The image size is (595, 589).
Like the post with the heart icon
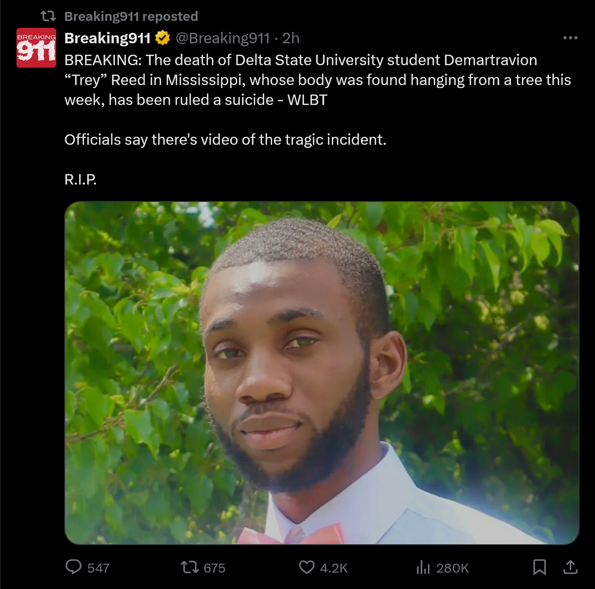pyautogui.click(x=306, y=568)
